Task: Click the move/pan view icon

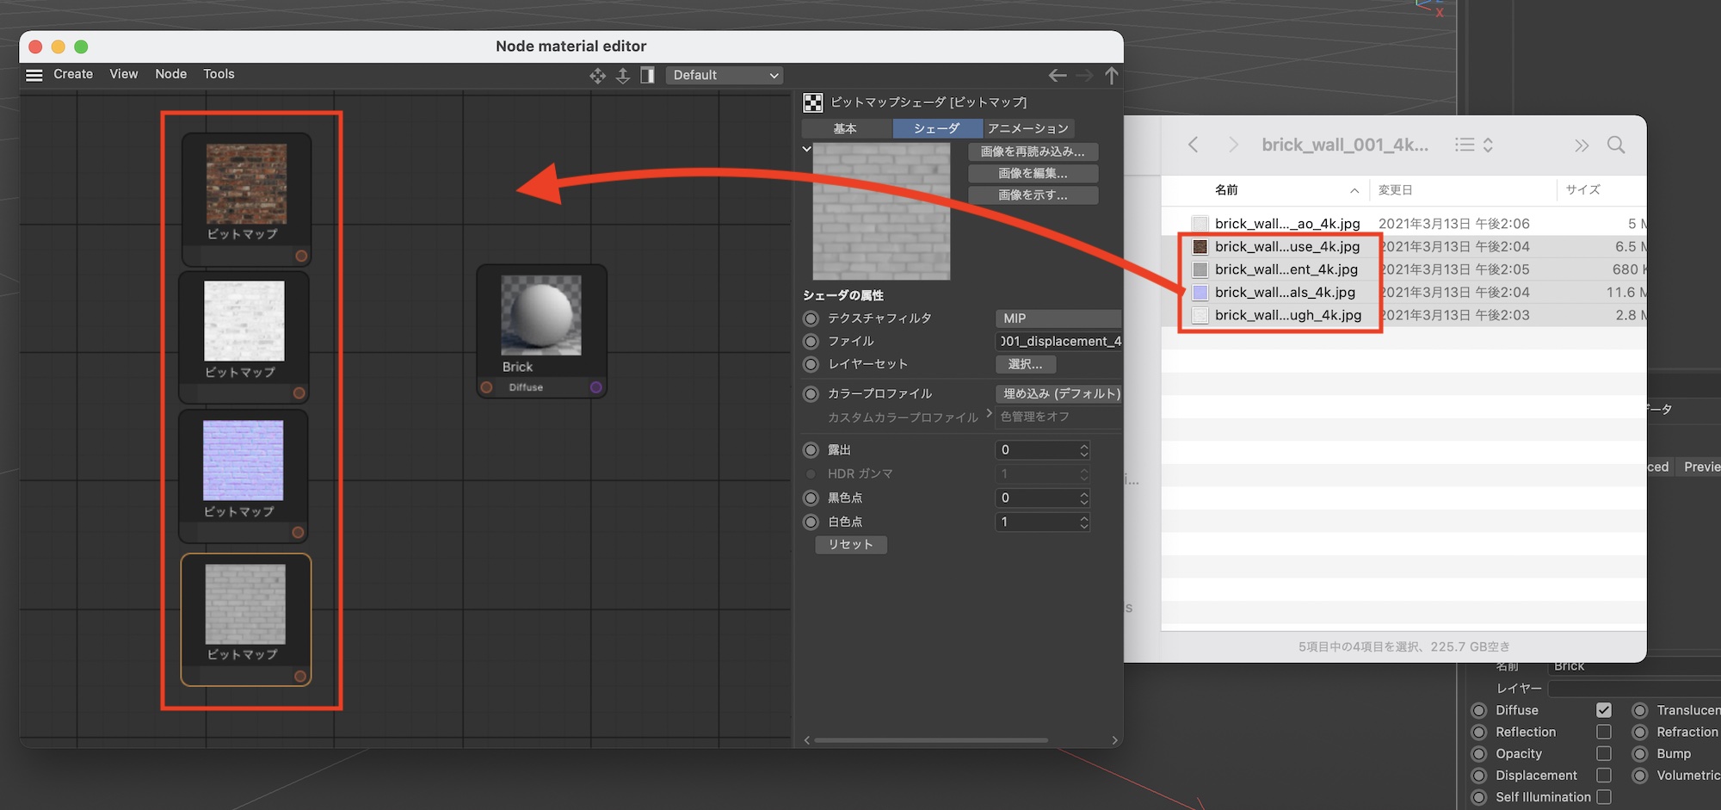Action: 597,76
